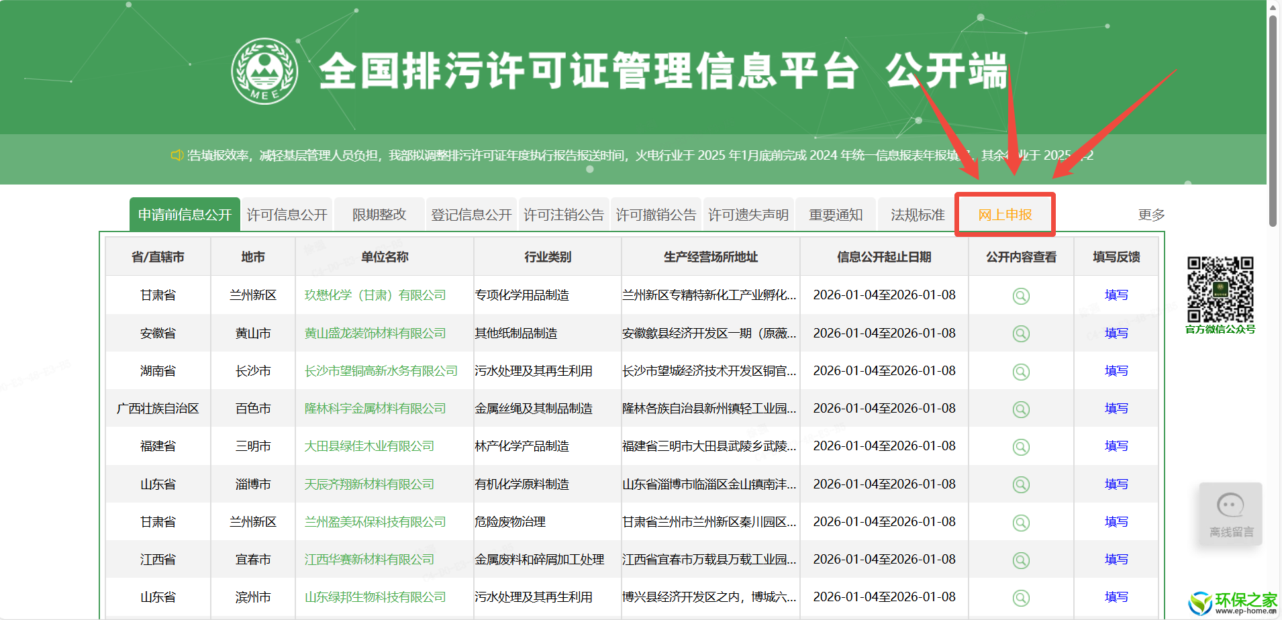
Task: Click view icon in 隆林科宇金属材料有限公司 row
Action: (1020, 409)
